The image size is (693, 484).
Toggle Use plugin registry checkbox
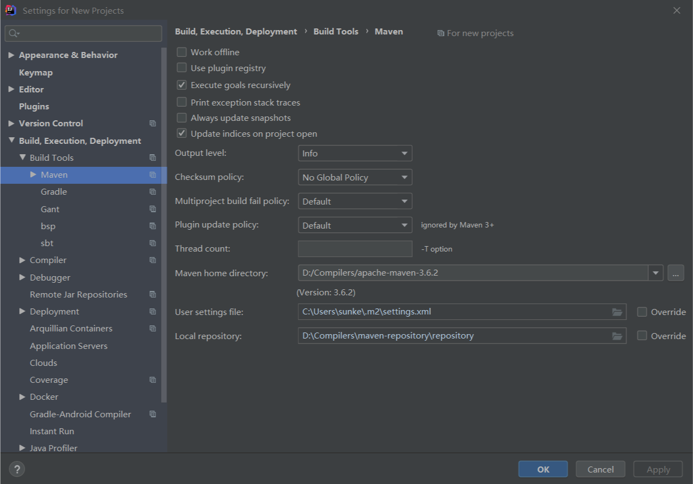pos(182,68)
